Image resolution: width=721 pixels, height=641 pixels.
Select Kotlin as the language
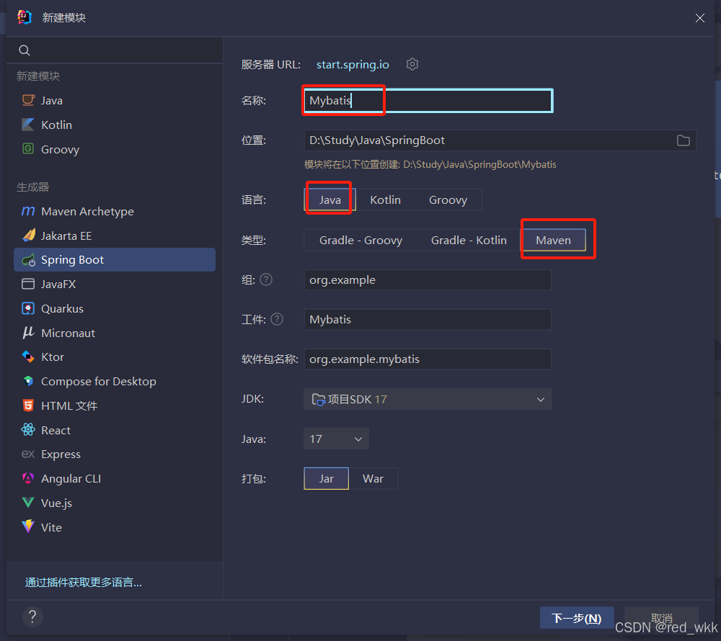[x=385, y=200]
